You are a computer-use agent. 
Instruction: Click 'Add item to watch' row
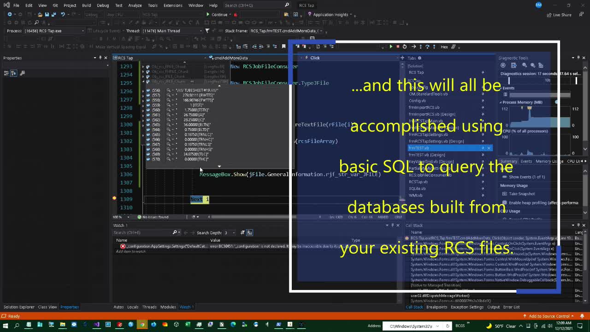point(131,251)
